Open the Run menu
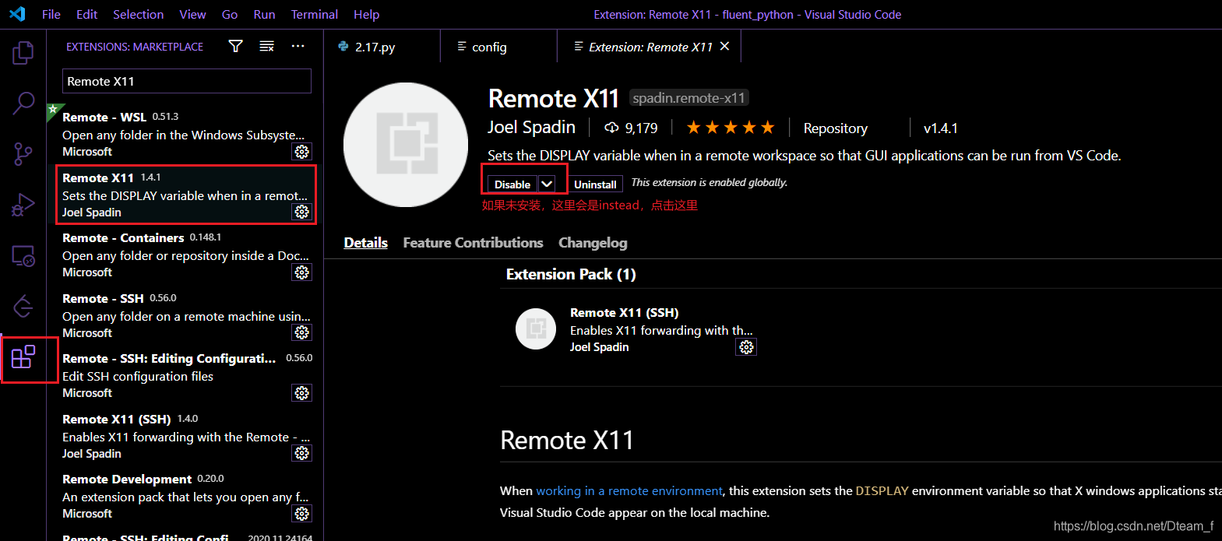The width and height of the screenshot is (1222, 541). 264,14
